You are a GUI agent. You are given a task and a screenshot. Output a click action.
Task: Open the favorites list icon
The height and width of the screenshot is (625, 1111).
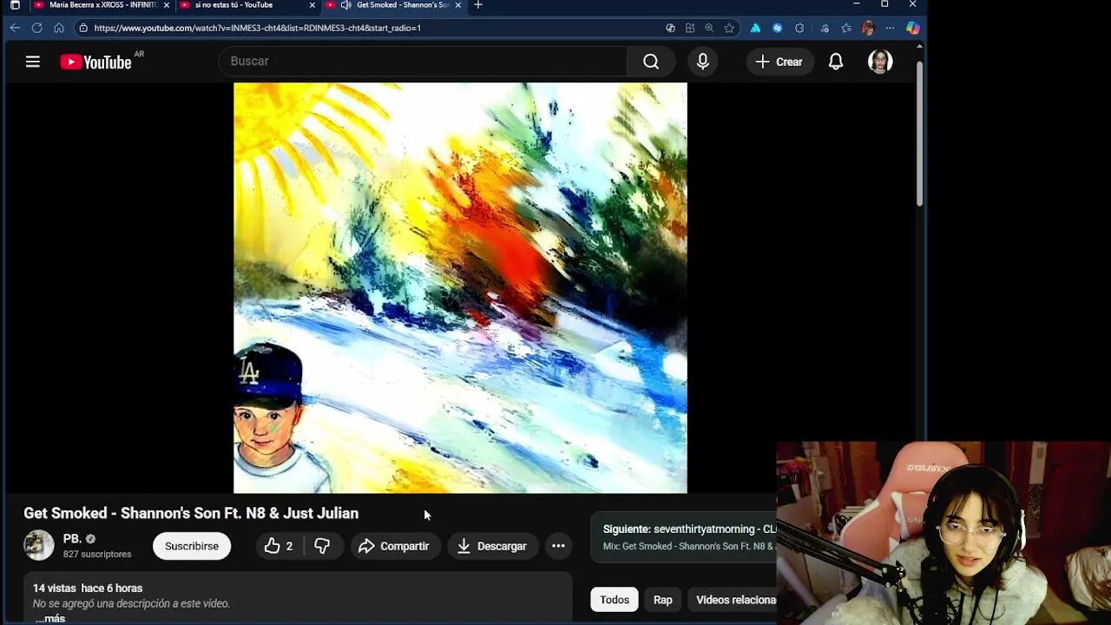[x=846, y=28]
